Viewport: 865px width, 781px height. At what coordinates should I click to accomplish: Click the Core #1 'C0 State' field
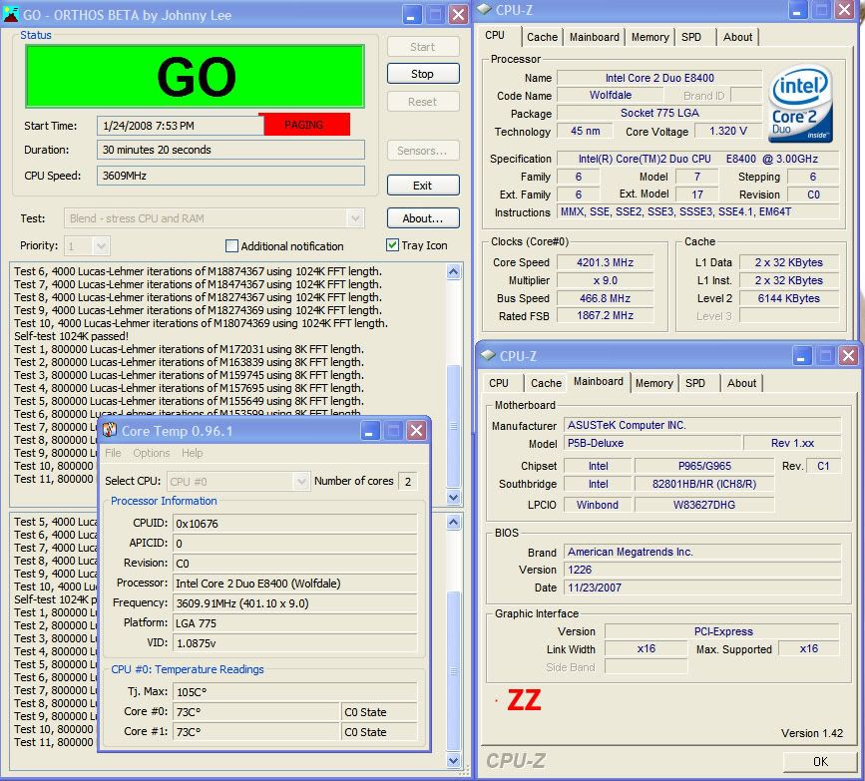379,732
